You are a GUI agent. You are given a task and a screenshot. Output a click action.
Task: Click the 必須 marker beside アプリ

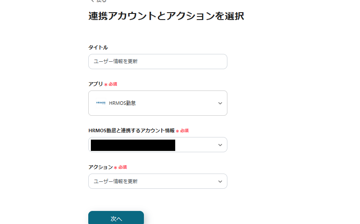click(113, 84)
